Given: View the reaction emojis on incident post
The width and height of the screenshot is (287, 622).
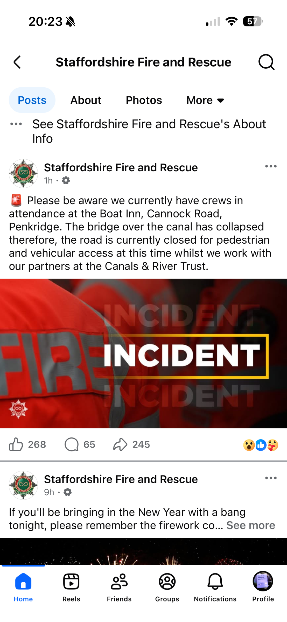Looking at the screenshot, I should click(261, 445).
